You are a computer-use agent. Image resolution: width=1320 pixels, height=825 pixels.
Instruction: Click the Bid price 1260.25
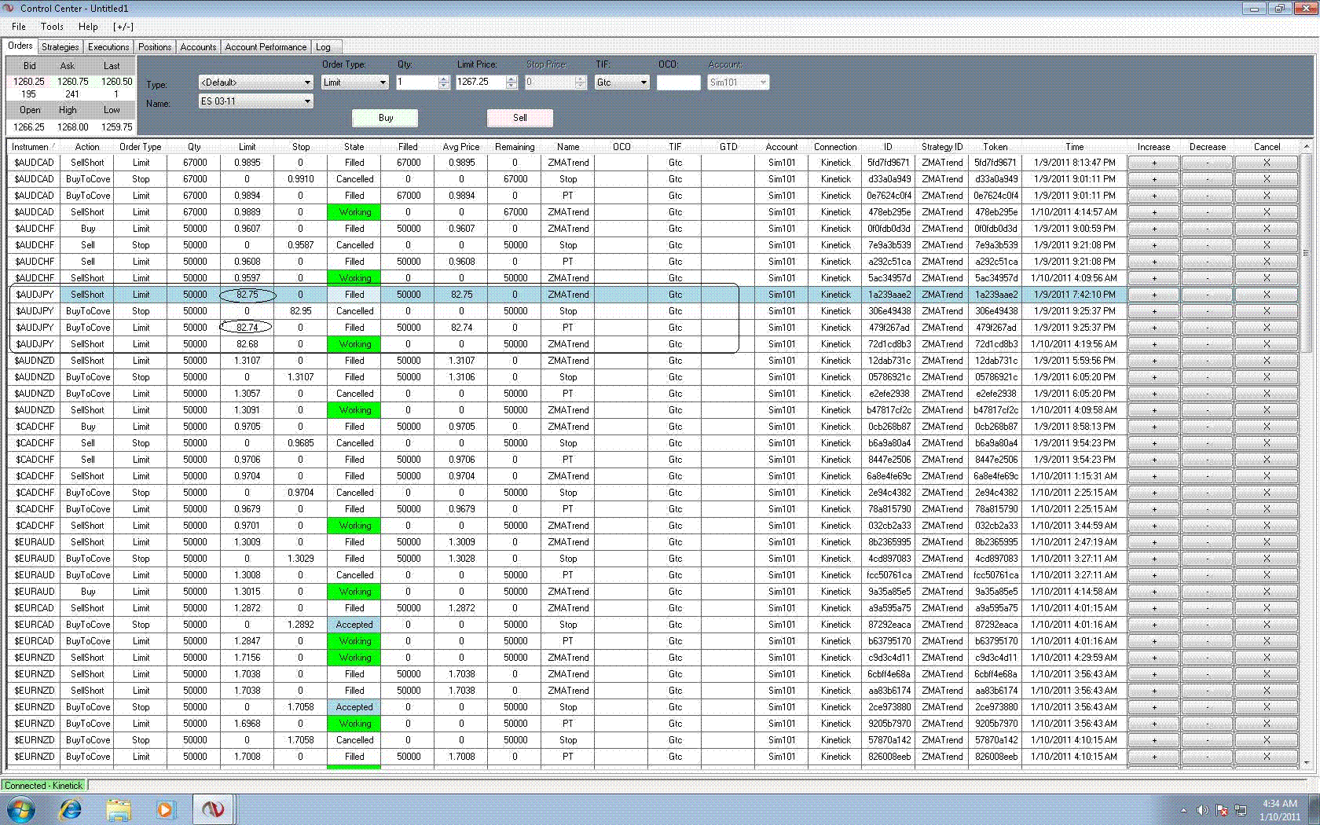click(x=29, y=82)
